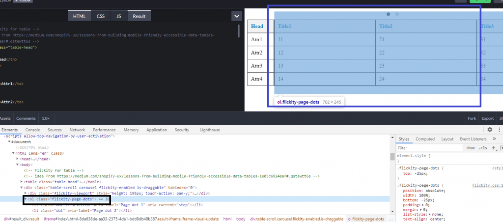Show the HTML editor in CodePen
The width and height of the screenshot is (503, 222).
pyautogui.click(x=79, y=16)
